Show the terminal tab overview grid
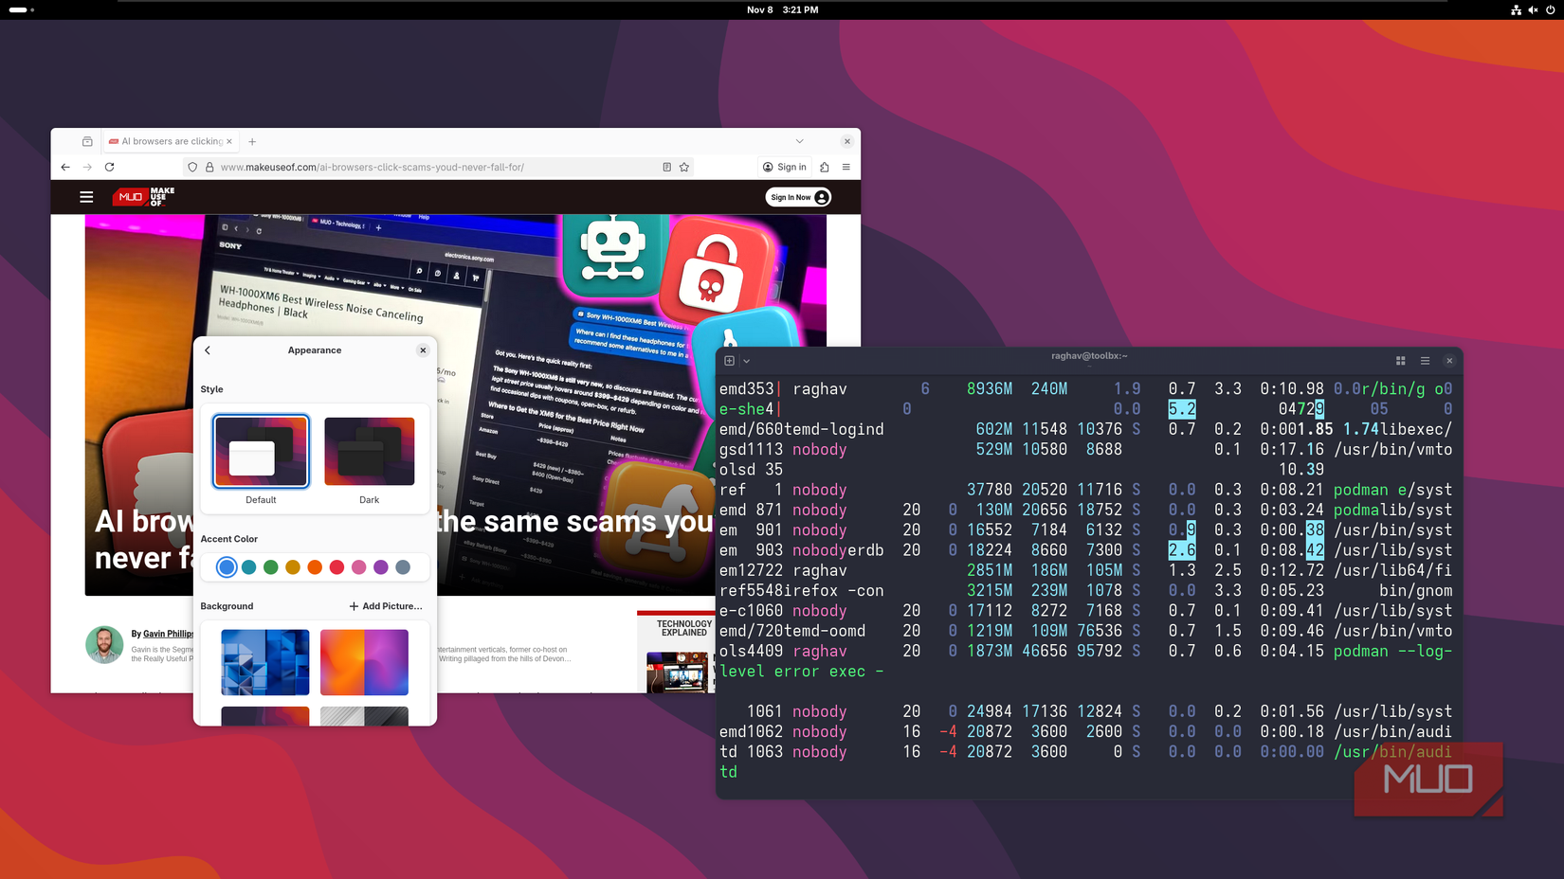 (1401, 361)
